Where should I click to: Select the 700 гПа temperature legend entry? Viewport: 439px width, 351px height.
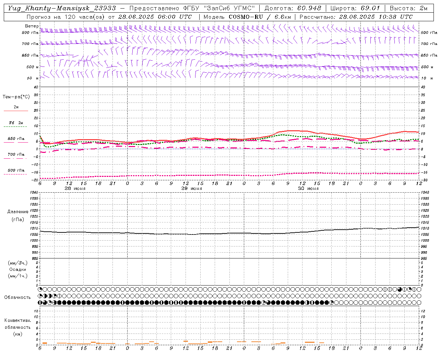[16, 154]
